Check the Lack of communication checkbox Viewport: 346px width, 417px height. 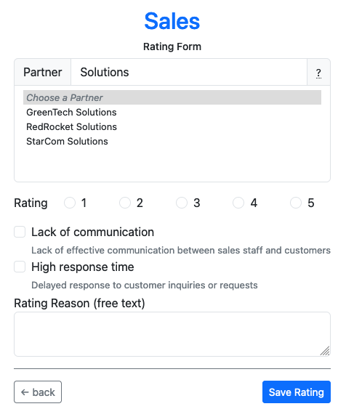coord(20,232)
